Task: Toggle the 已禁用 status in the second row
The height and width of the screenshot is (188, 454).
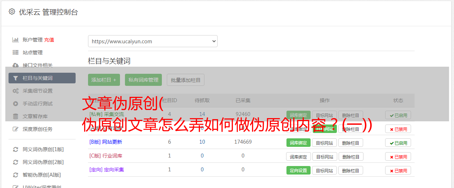Action: coord(398,129)
